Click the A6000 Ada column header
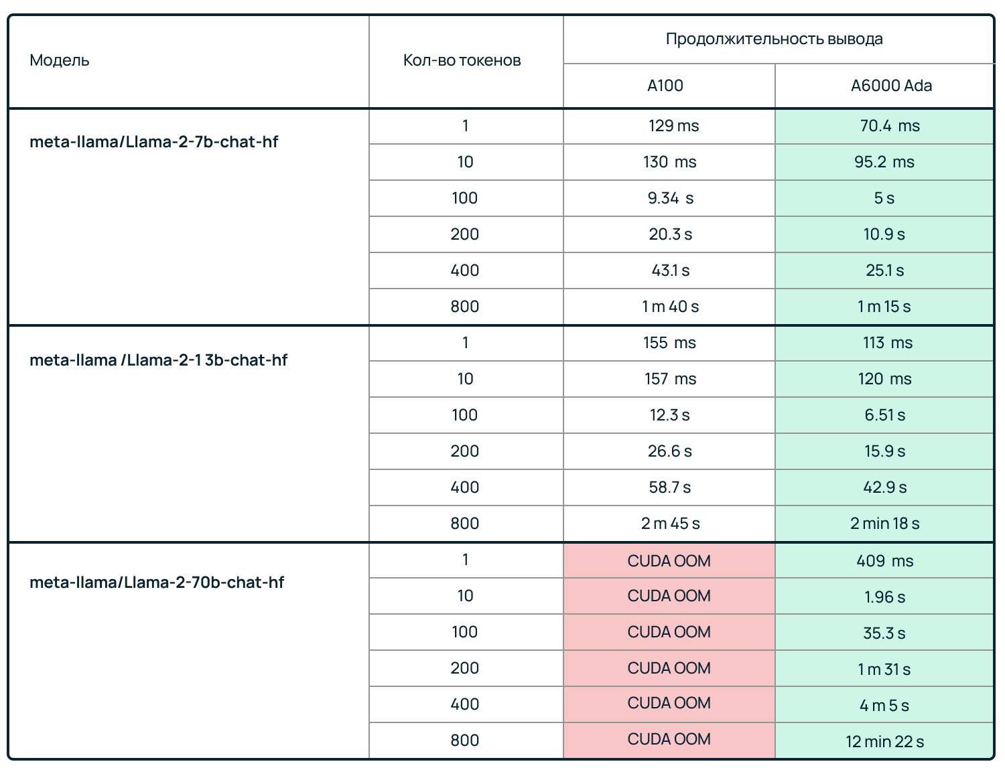 tap(891, 86)
